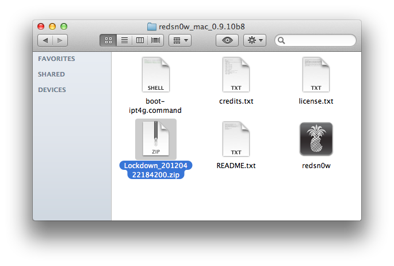Click the folder proxy icon in title bar

coord(152,26)
